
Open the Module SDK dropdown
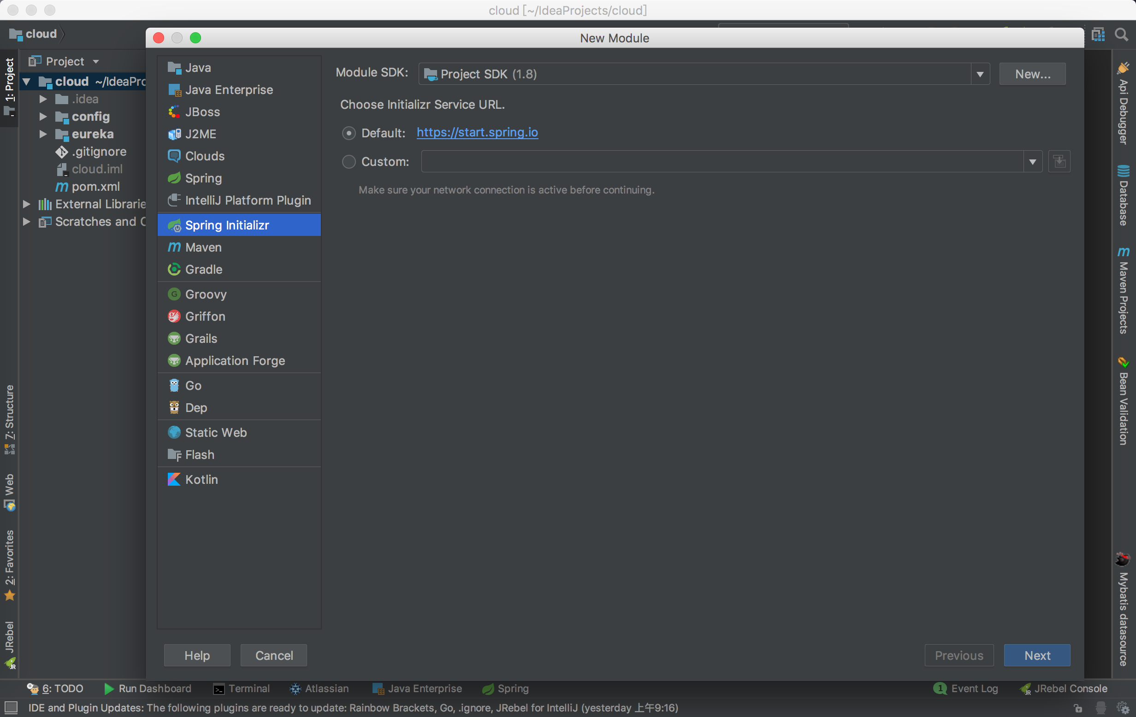[x=980, y=74]
